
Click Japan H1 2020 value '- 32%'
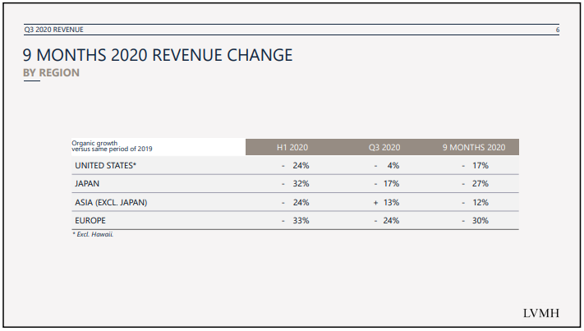(x=296, y=184)
